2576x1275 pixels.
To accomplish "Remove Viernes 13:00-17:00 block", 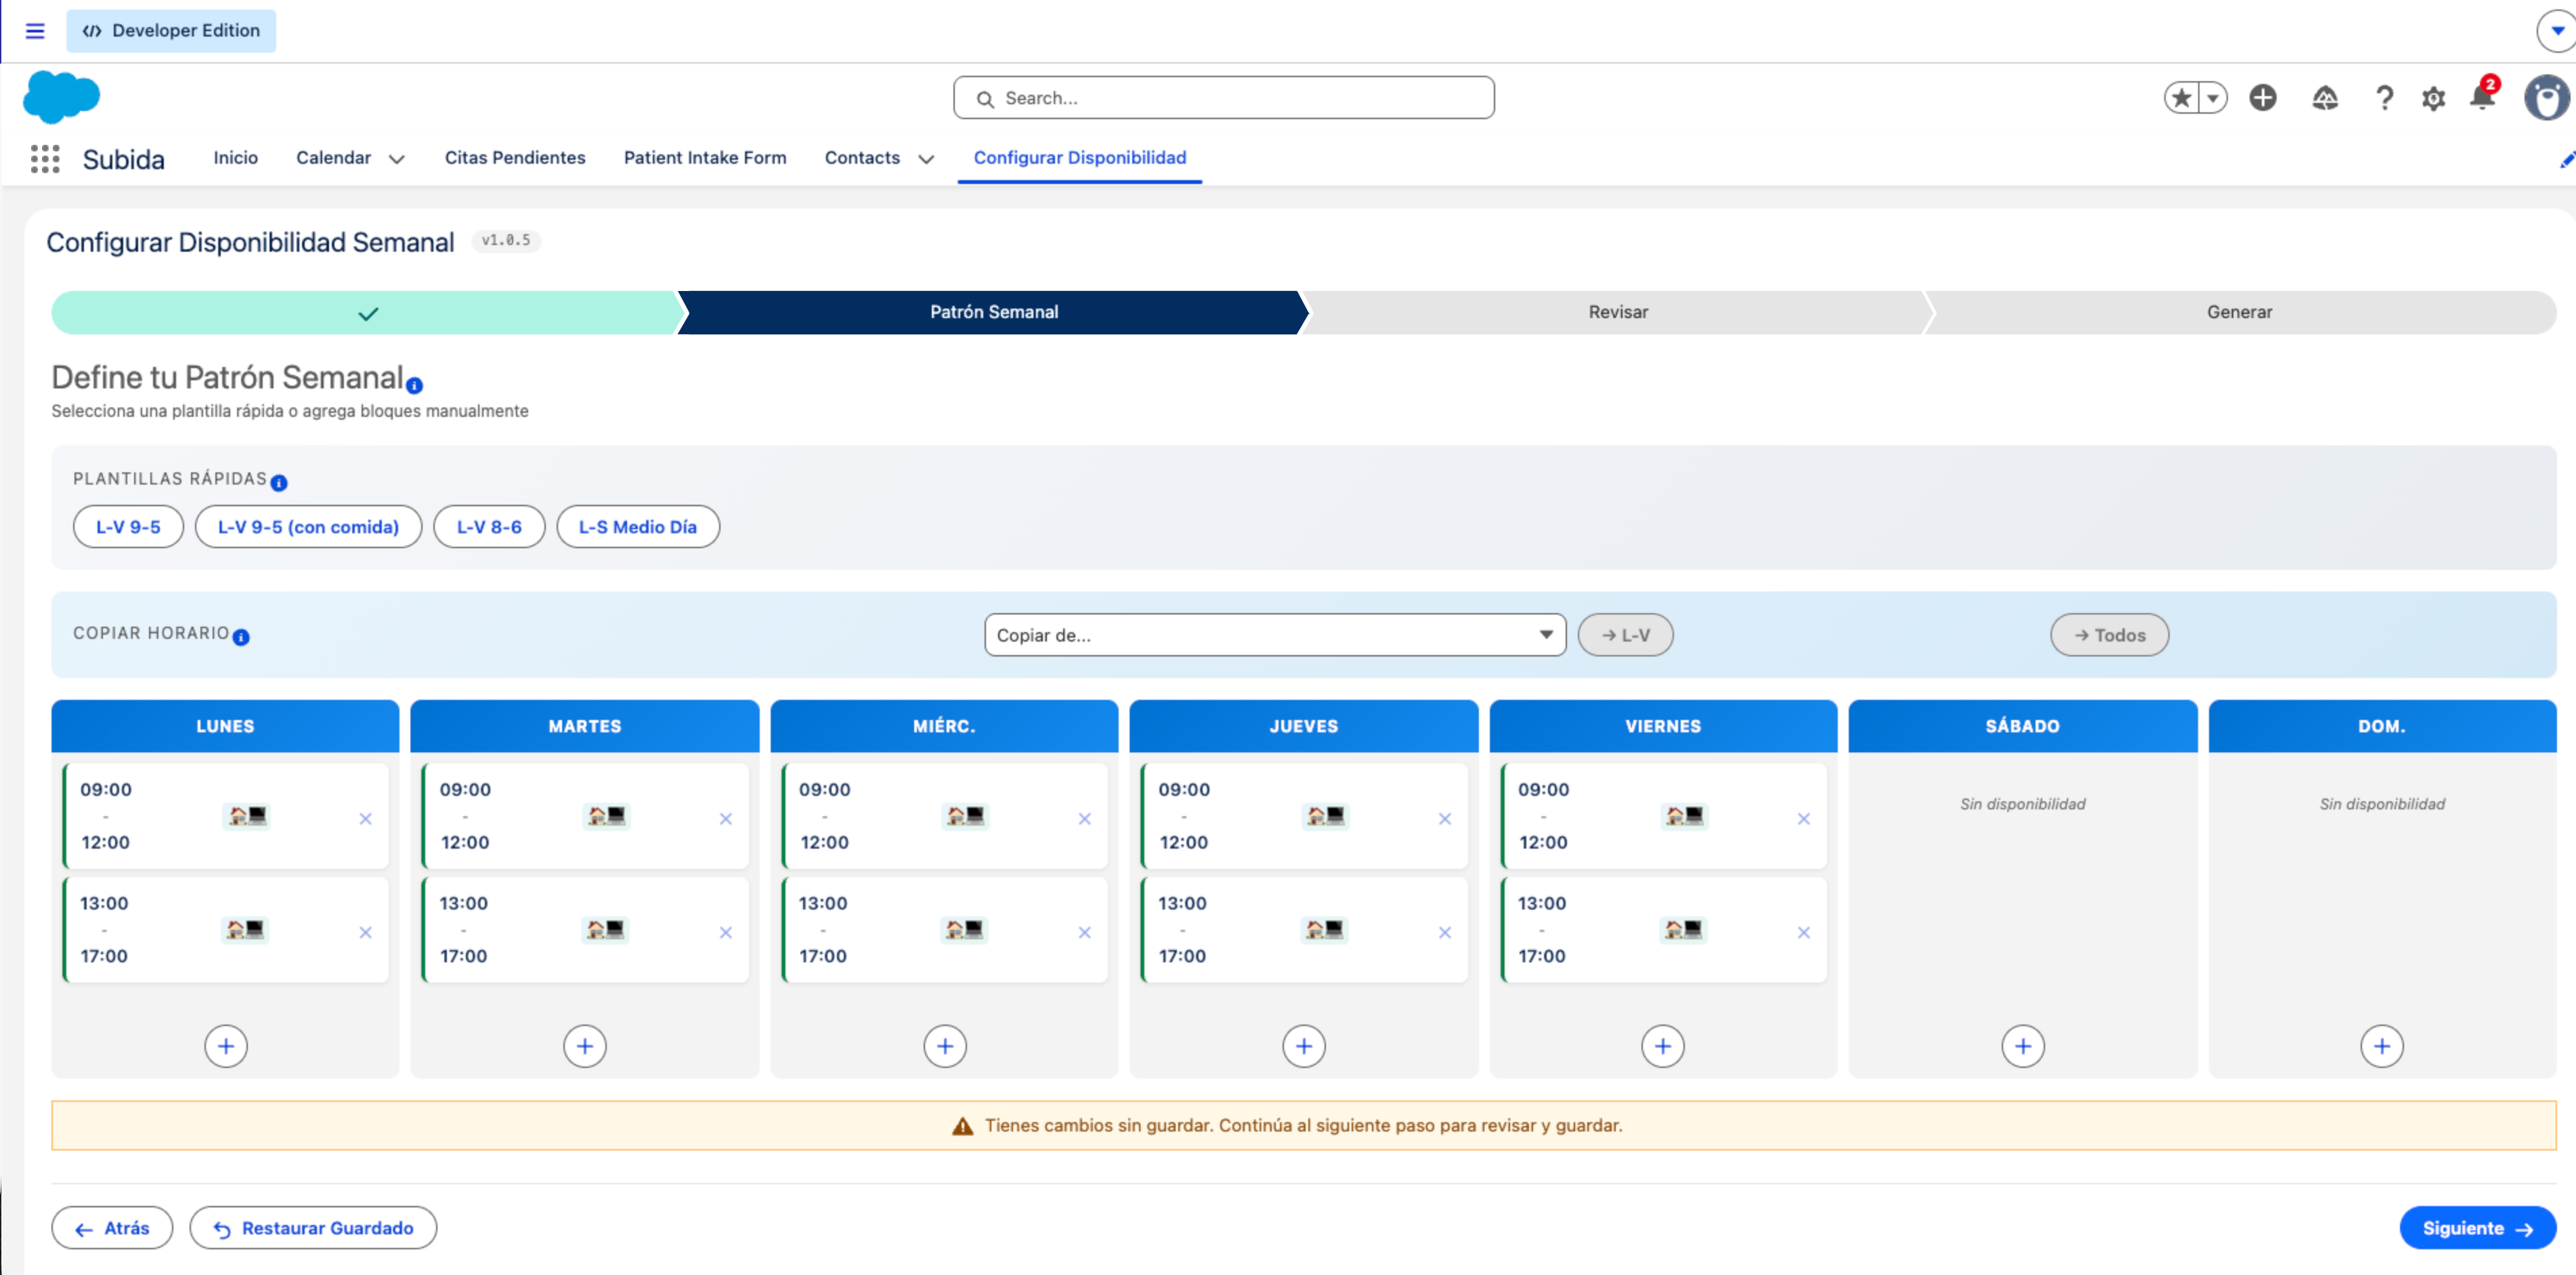I will (x=1803, y=933).
